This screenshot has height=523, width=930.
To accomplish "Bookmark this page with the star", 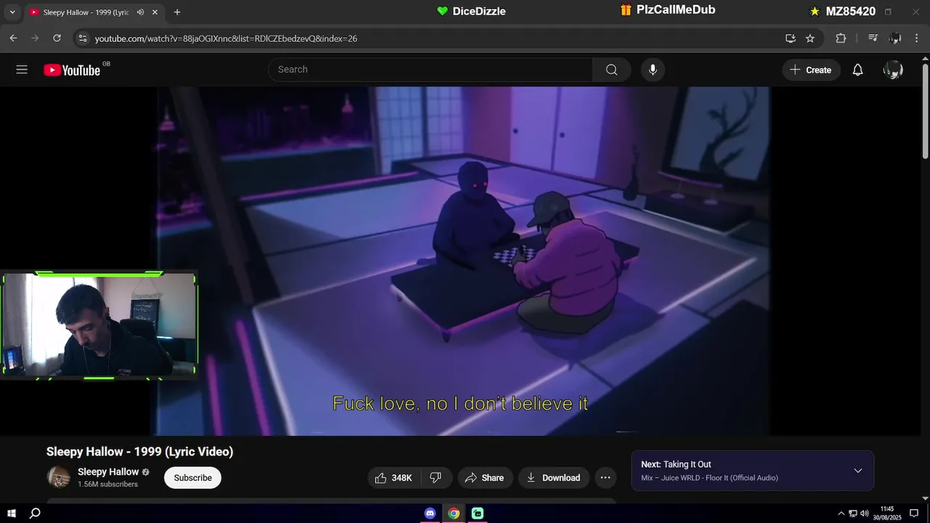I will click(x=810, y=38).
